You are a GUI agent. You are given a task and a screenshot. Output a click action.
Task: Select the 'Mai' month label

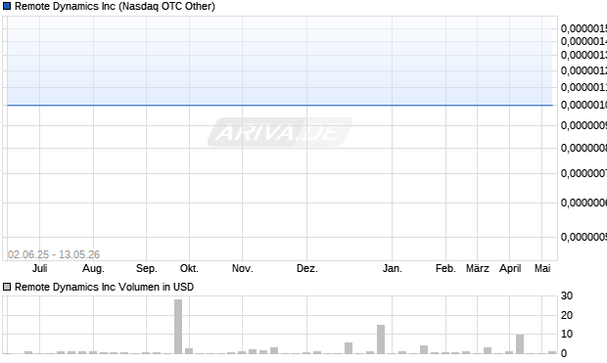coord(542,268)
